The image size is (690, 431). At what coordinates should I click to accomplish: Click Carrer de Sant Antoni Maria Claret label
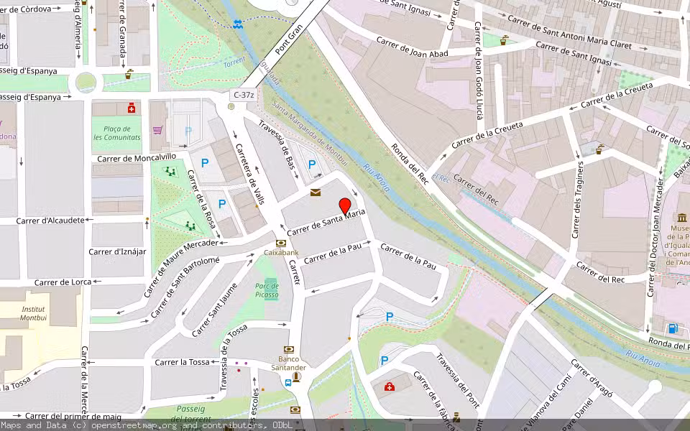pos(569,32)
